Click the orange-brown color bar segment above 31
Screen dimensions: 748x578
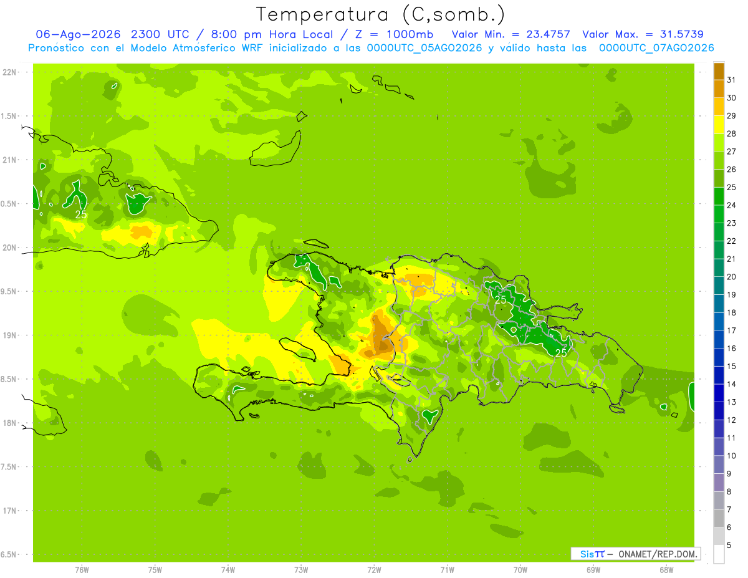pyautogui.click(x=719, y=71)
